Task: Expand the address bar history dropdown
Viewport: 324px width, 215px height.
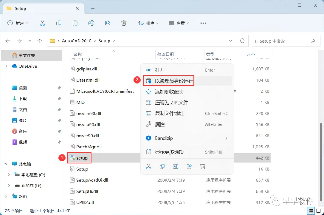Action: point(231,41)
